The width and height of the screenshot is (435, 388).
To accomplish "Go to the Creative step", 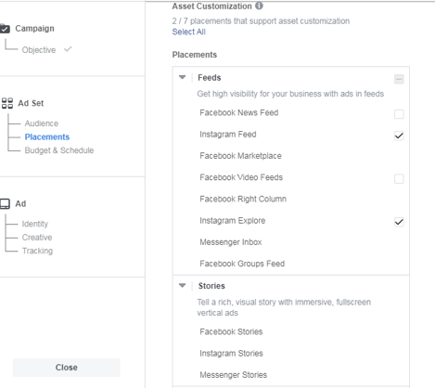I will [x=37, y=238].
